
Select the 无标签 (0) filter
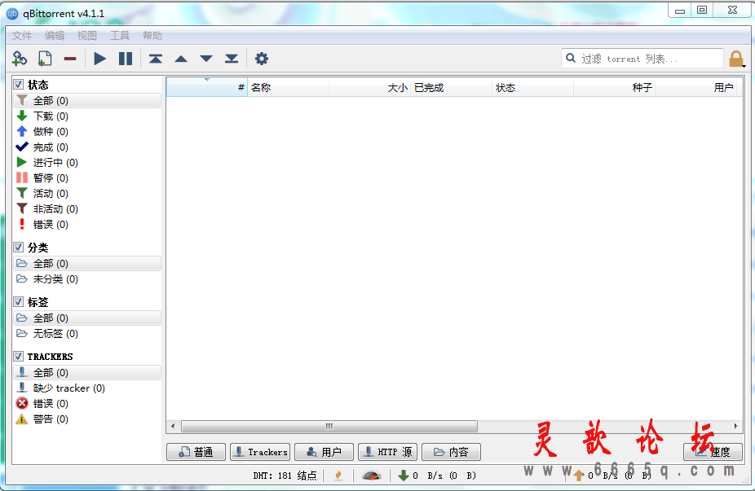[x=87, y=333]
